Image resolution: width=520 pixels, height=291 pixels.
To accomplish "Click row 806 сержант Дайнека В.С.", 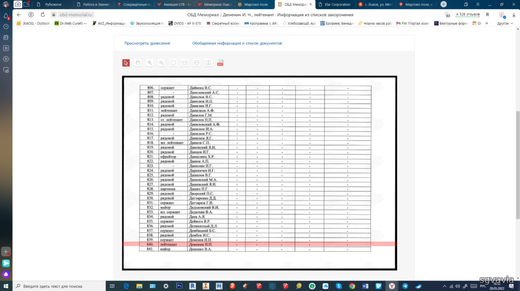I will (x=255, y=88).
